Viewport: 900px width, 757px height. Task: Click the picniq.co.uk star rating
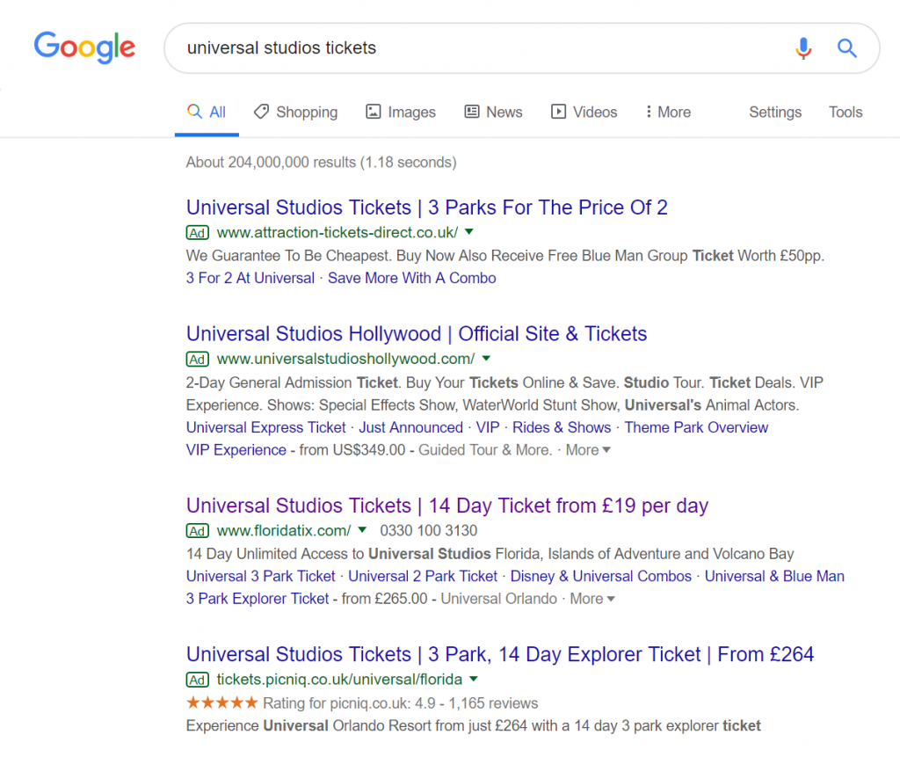(x=222, y=702)
